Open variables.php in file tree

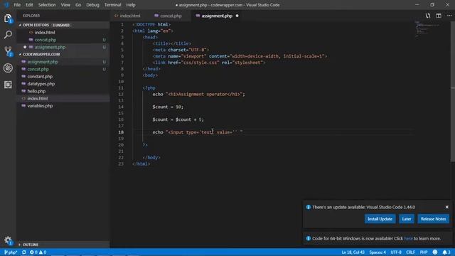click(x=63, y=106)
